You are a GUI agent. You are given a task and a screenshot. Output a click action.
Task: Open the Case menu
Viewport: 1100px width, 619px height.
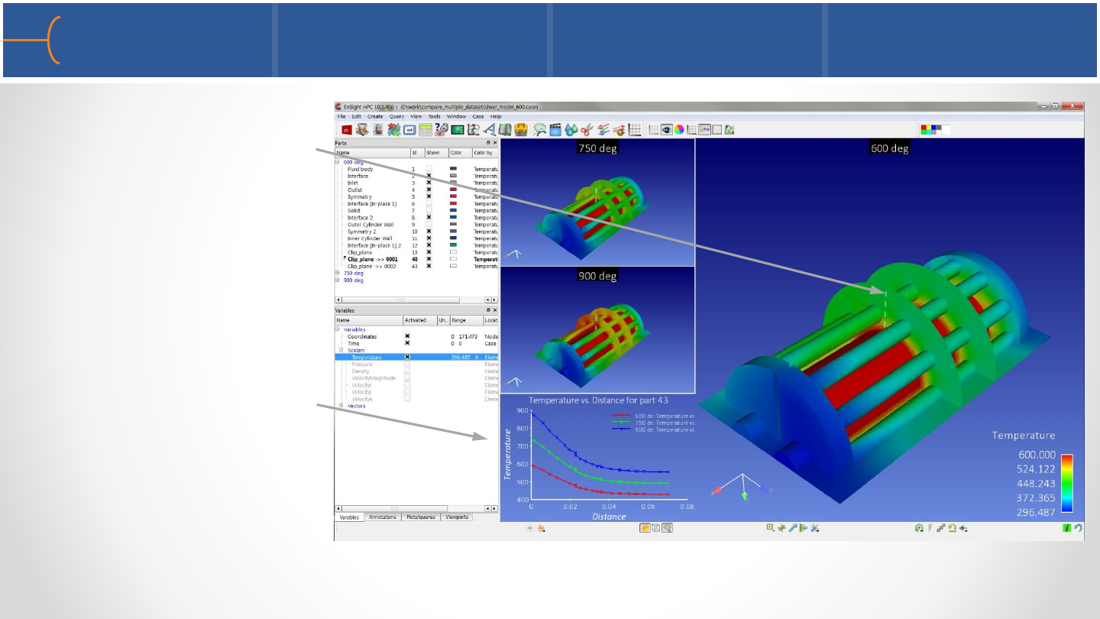pyautogui.click(x=478, y=116)
